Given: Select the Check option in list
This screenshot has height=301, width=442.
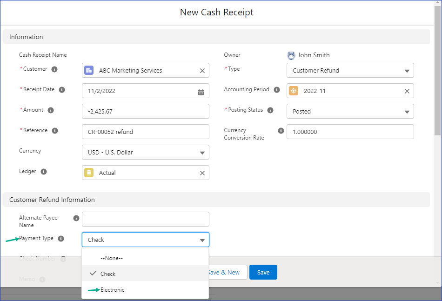Looking at the screenshot, I should coord(145,274).
